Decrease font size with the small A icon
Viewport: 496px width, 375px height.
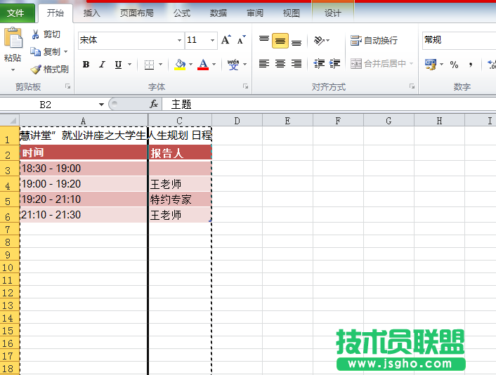tap(242, 40)
